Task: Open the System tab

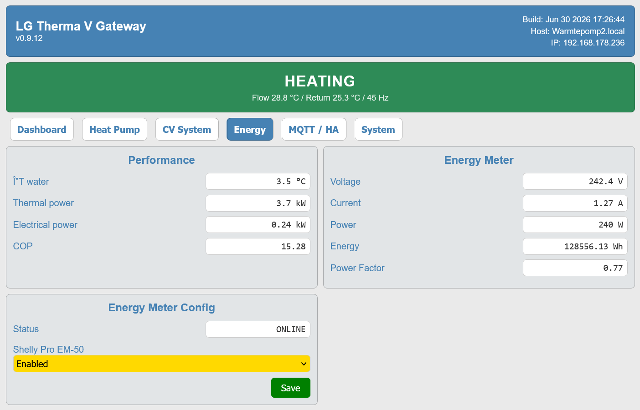Action: point(378,129)
